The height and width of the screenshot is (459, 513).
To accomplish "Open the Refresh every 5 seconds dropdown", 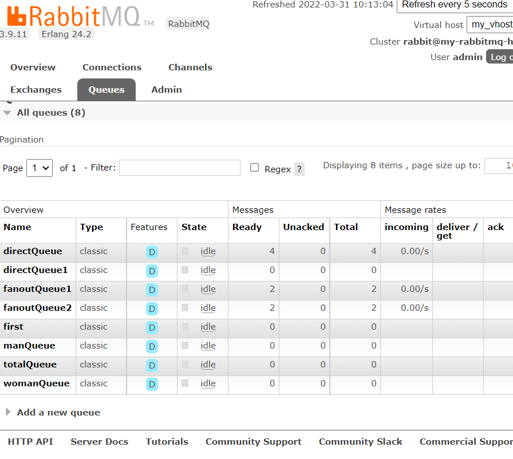I will [x=455, y=5].
